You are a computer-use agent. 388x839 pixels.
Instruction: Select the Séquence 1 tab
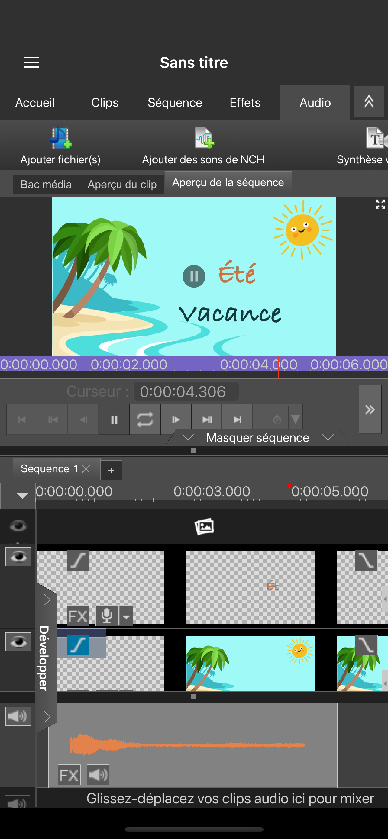point(50,469)
